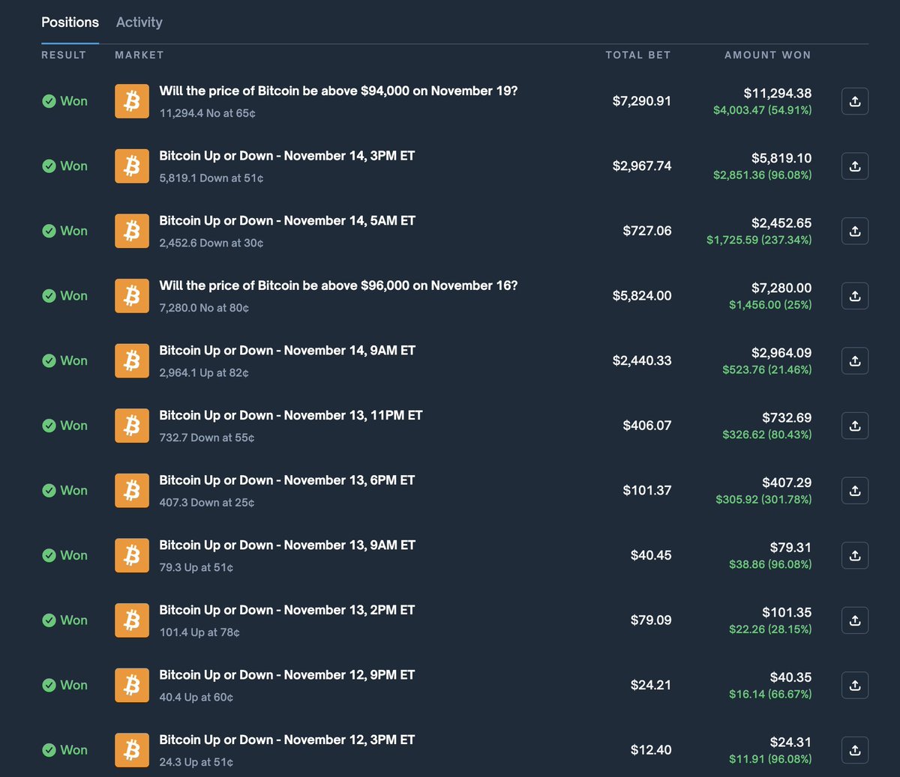Share the November 14, 3PM ET position
Viewport: 900px width, 777px height.
coord(855,166)
